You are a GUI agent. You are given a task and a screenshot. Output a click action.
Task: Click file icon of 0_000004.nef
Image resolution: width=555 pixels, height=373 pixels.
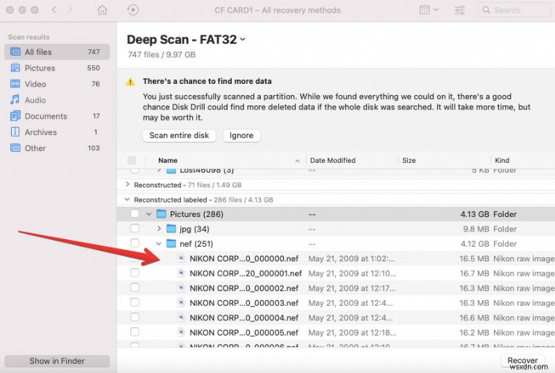[181, 318]
